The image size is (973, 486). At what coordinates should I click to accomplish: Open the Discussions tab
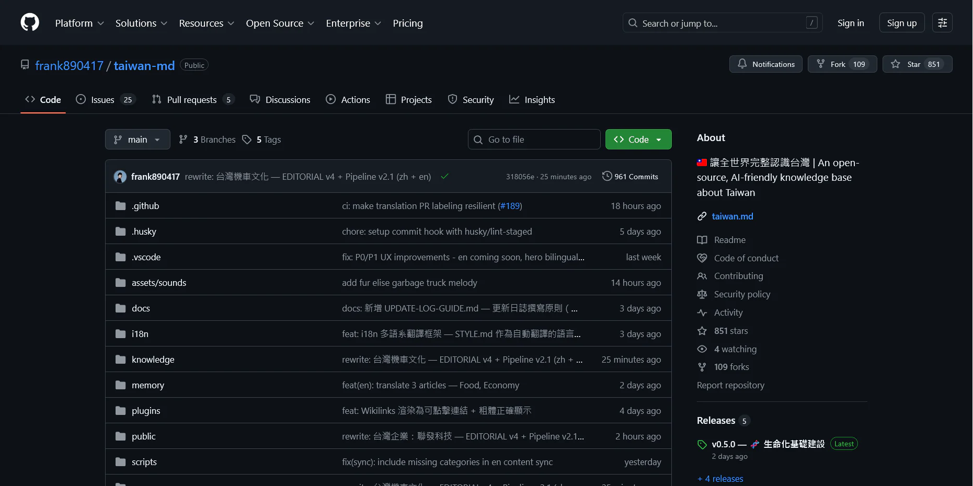280,99
